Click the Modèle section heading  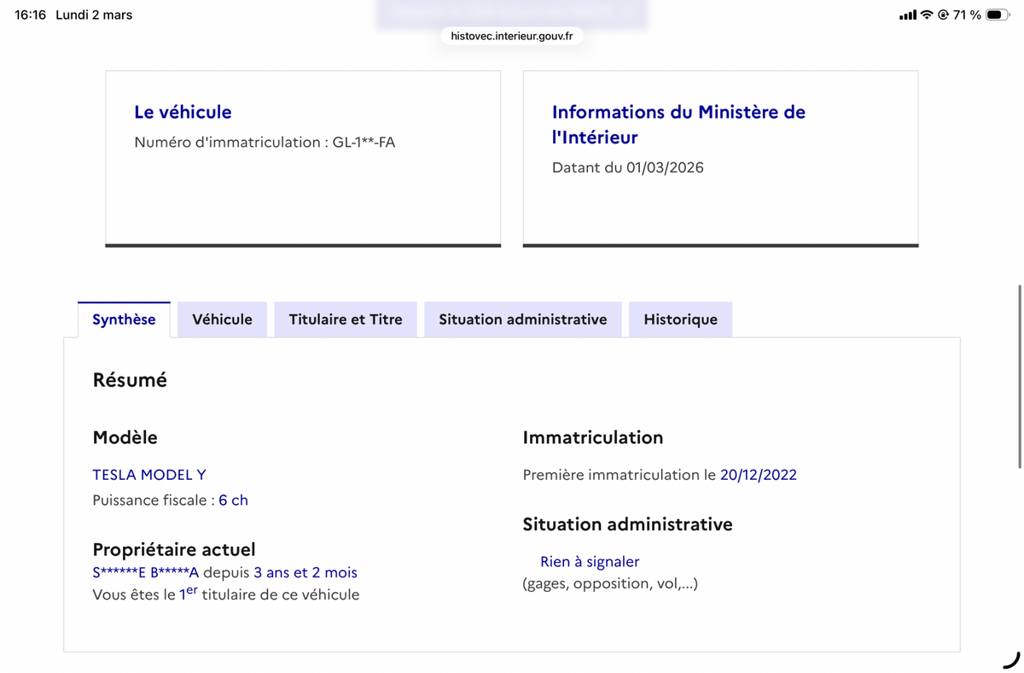coord(125,437)
